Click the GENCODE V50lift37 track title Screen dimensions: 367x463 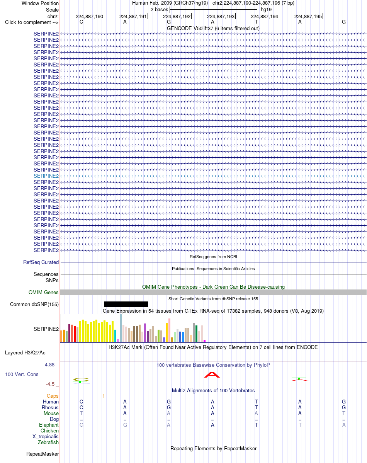click(213, 28)
